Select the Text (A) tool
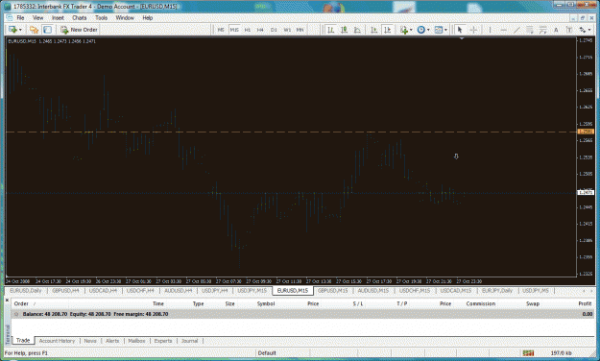 tap(556, 30)
